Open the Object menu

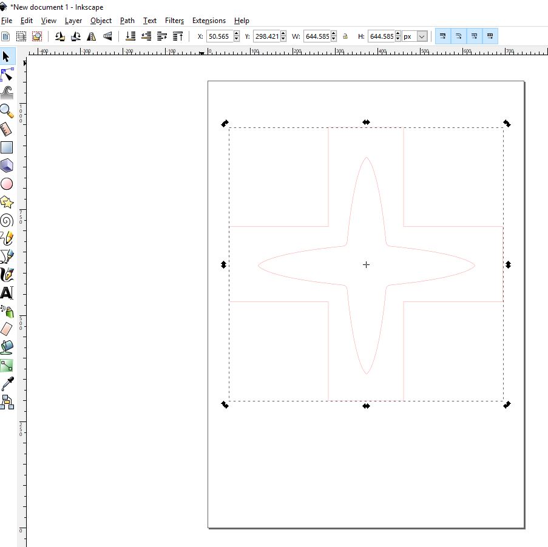pos(101,21)
